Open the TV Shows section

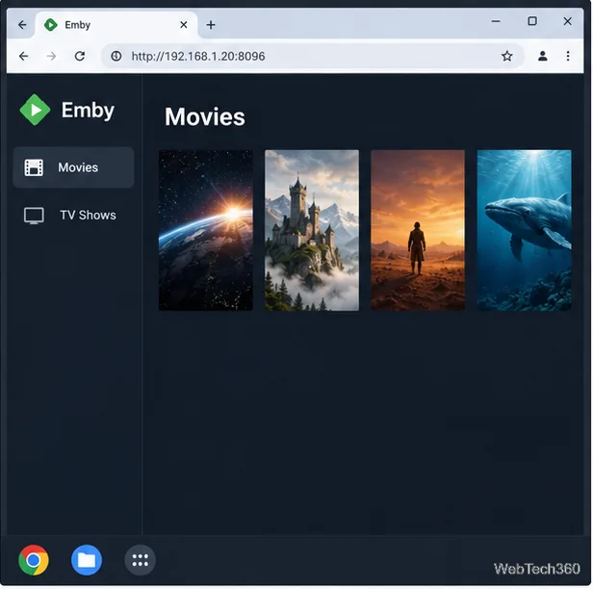73,216
